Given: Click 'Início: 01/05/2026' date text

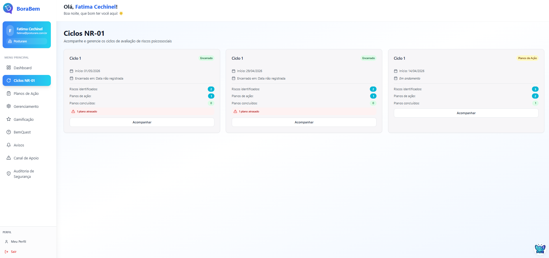Looking at the screenshot, I should tap(88, 71).
